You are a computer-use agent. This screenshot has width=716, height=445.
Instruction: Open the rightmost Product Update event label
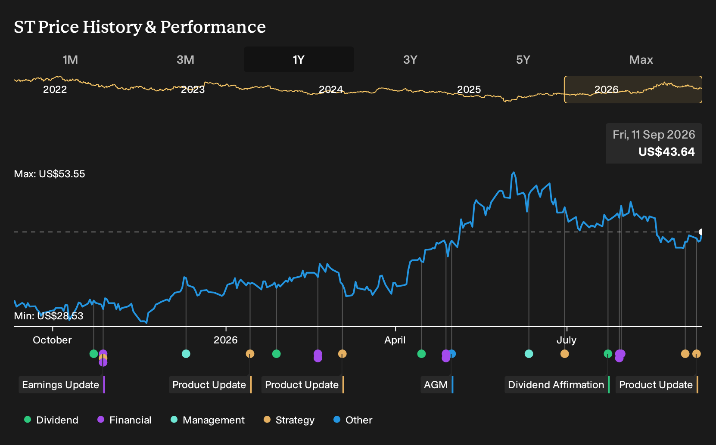pyautogui.click(x=657, y=385)
